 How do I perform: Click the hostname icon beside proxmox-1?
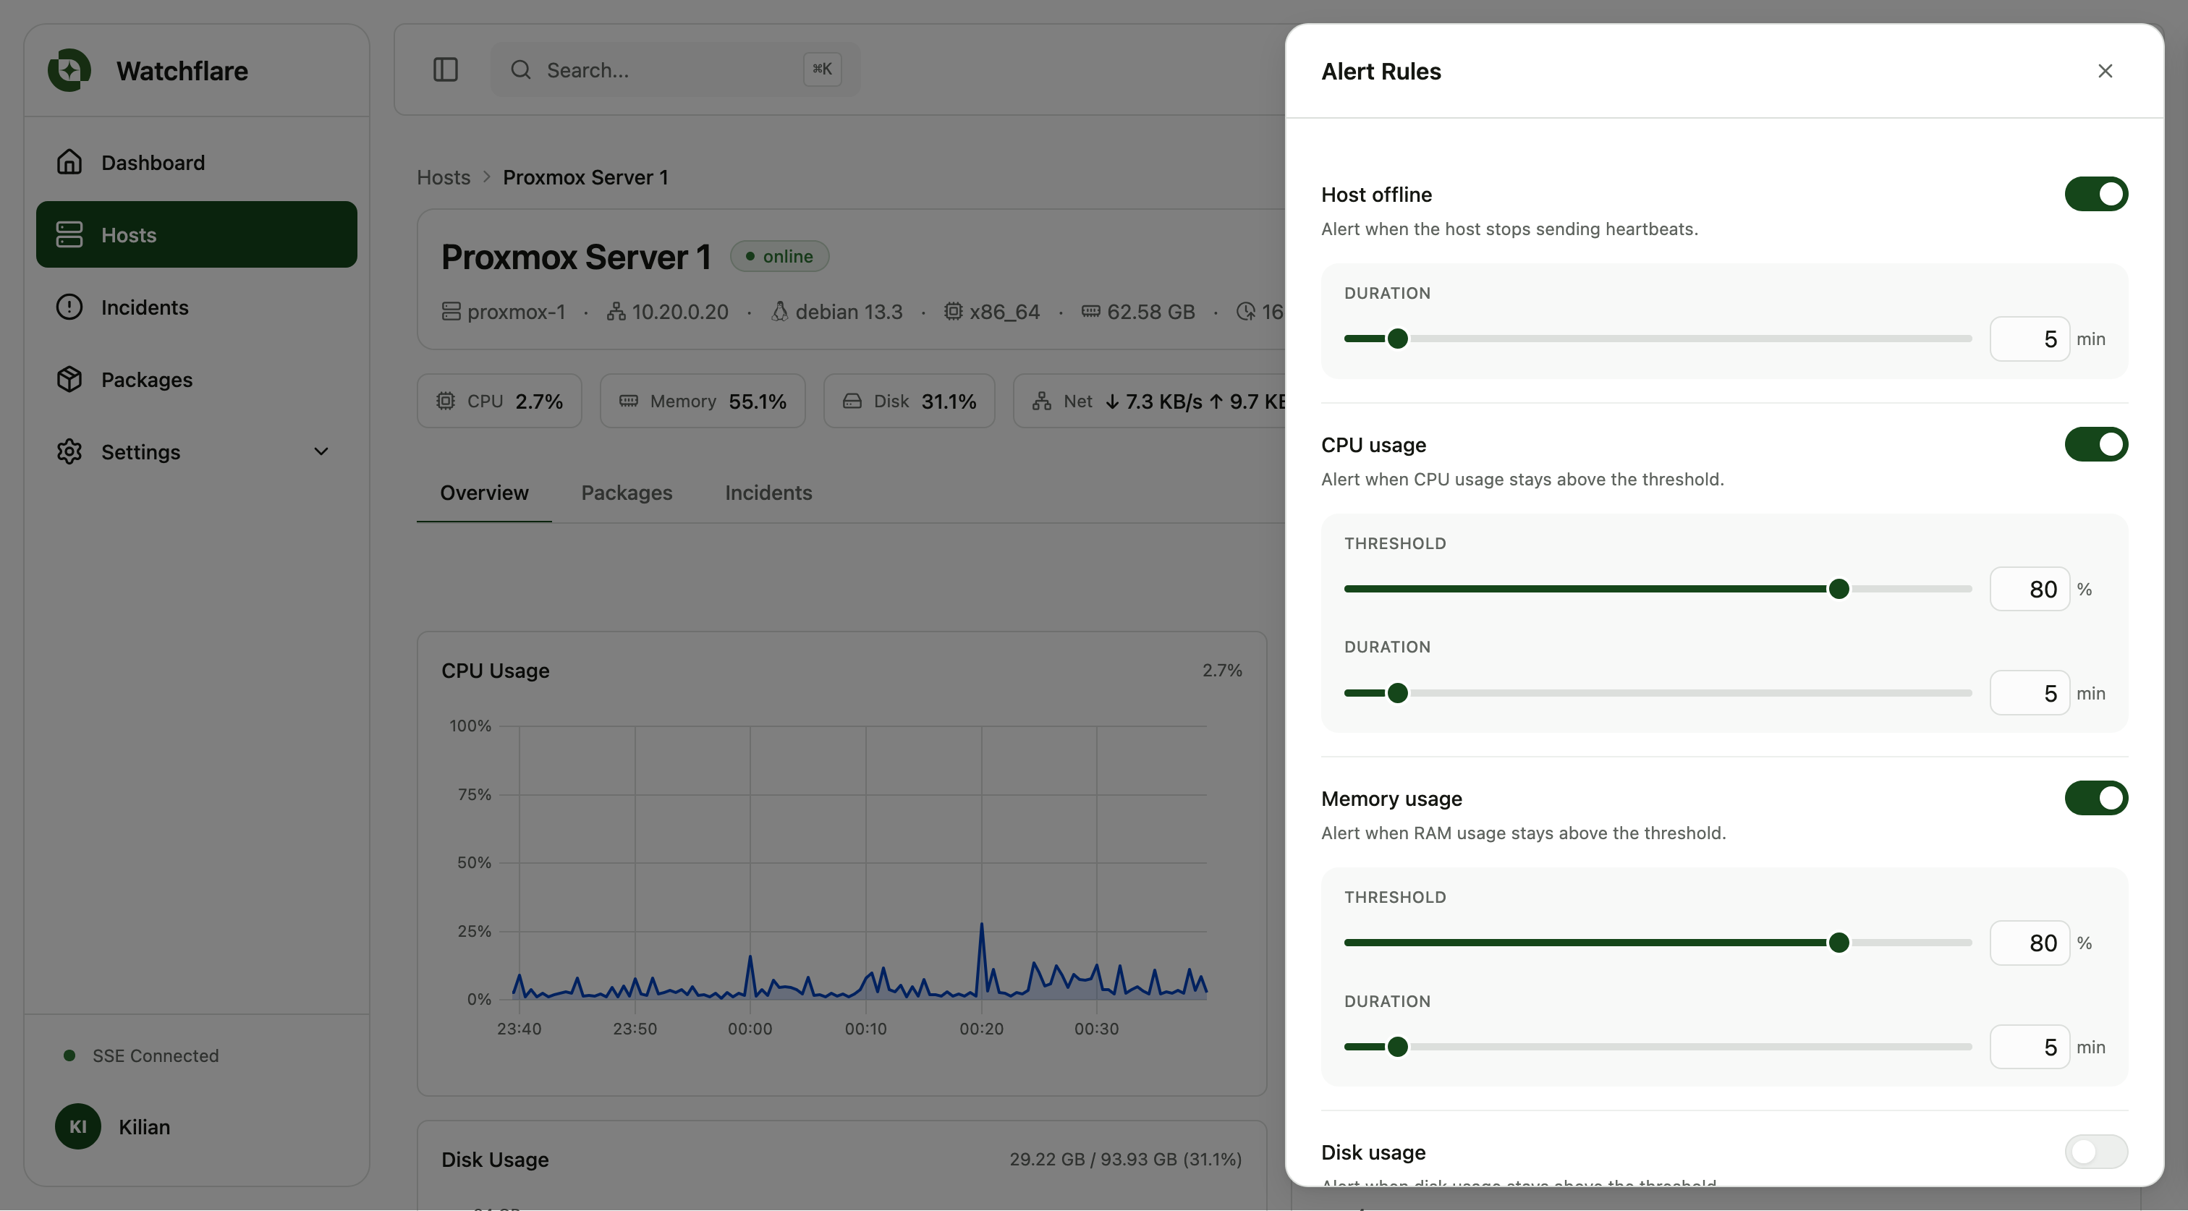[x=451, y=312]
